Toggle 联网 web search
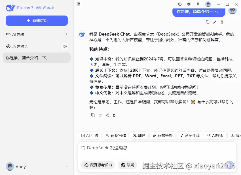Image resolution: width=241 pixels, height=175 pixels. (127, 165)
